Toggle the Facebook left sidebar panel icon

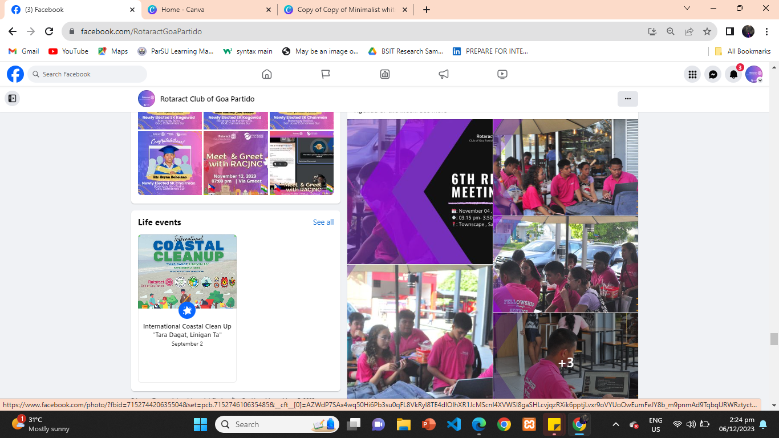point(12,99)
